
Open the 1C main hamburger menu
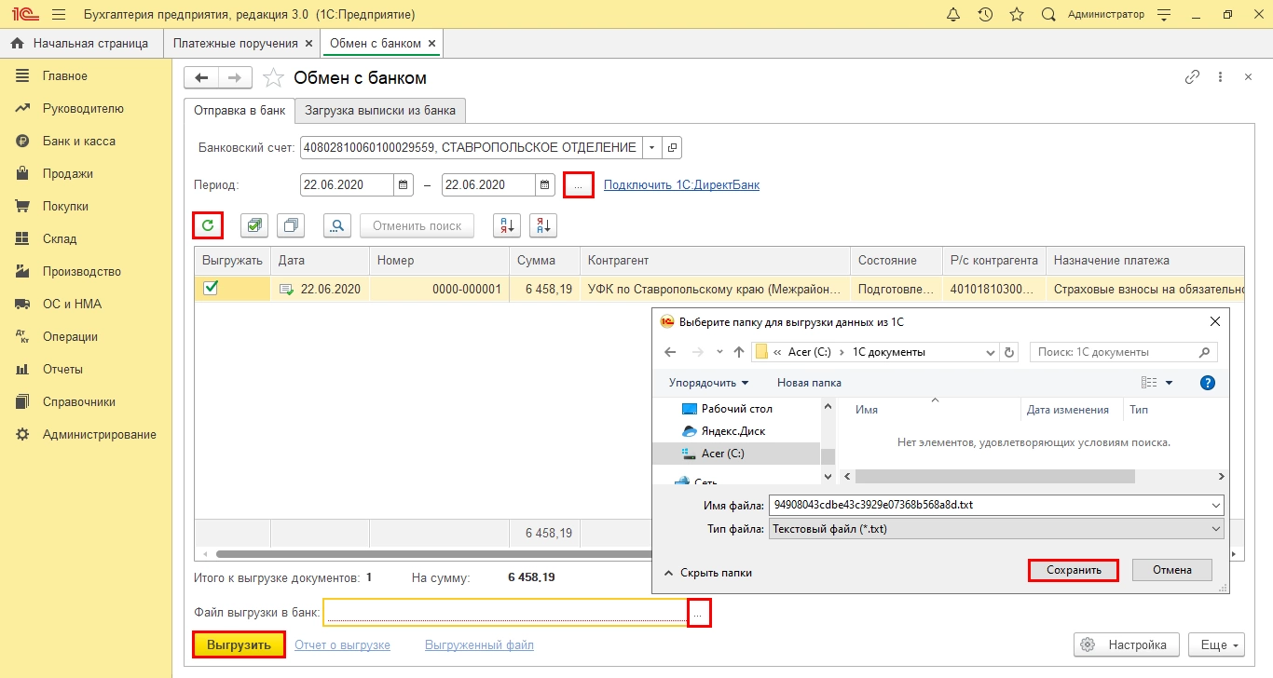59,15
